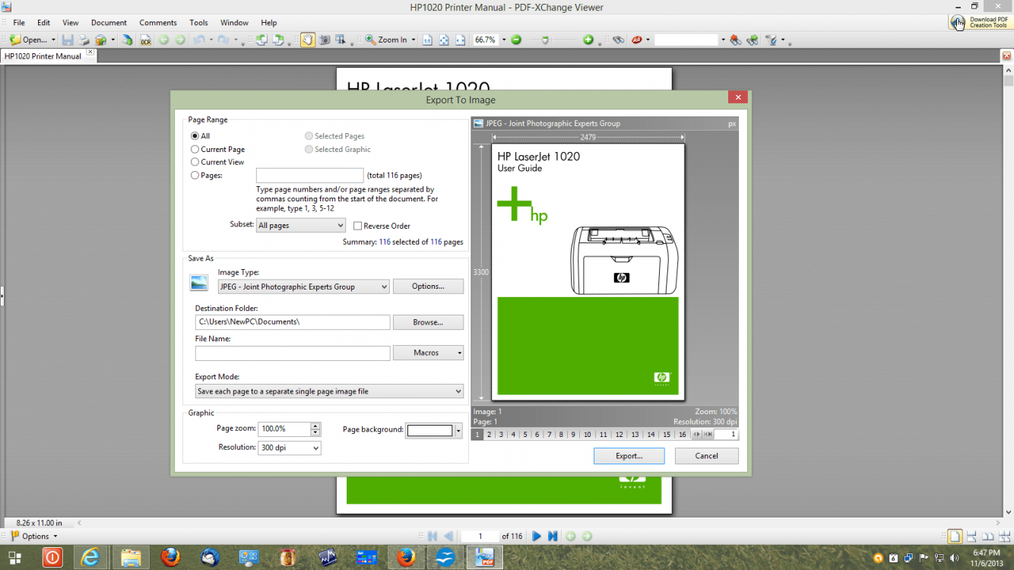1014x570 pixels.
Task: Click the rotate counter-clockwise page icon
Action: (261, 40)
